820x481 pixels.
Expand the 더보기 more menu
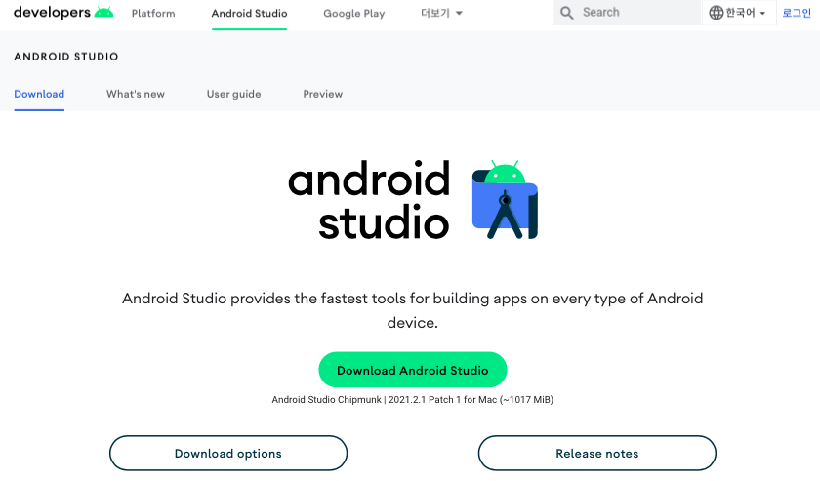(441, 13)
